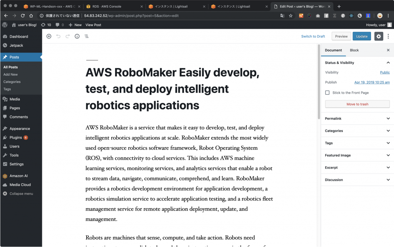
Task: Click the WordPress logo in admin bar
Action: [x=5, y=25]
